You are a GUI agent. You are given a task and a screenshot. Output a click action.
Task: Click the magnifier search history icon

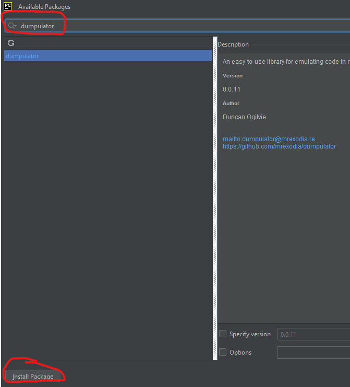pos(12,26)
